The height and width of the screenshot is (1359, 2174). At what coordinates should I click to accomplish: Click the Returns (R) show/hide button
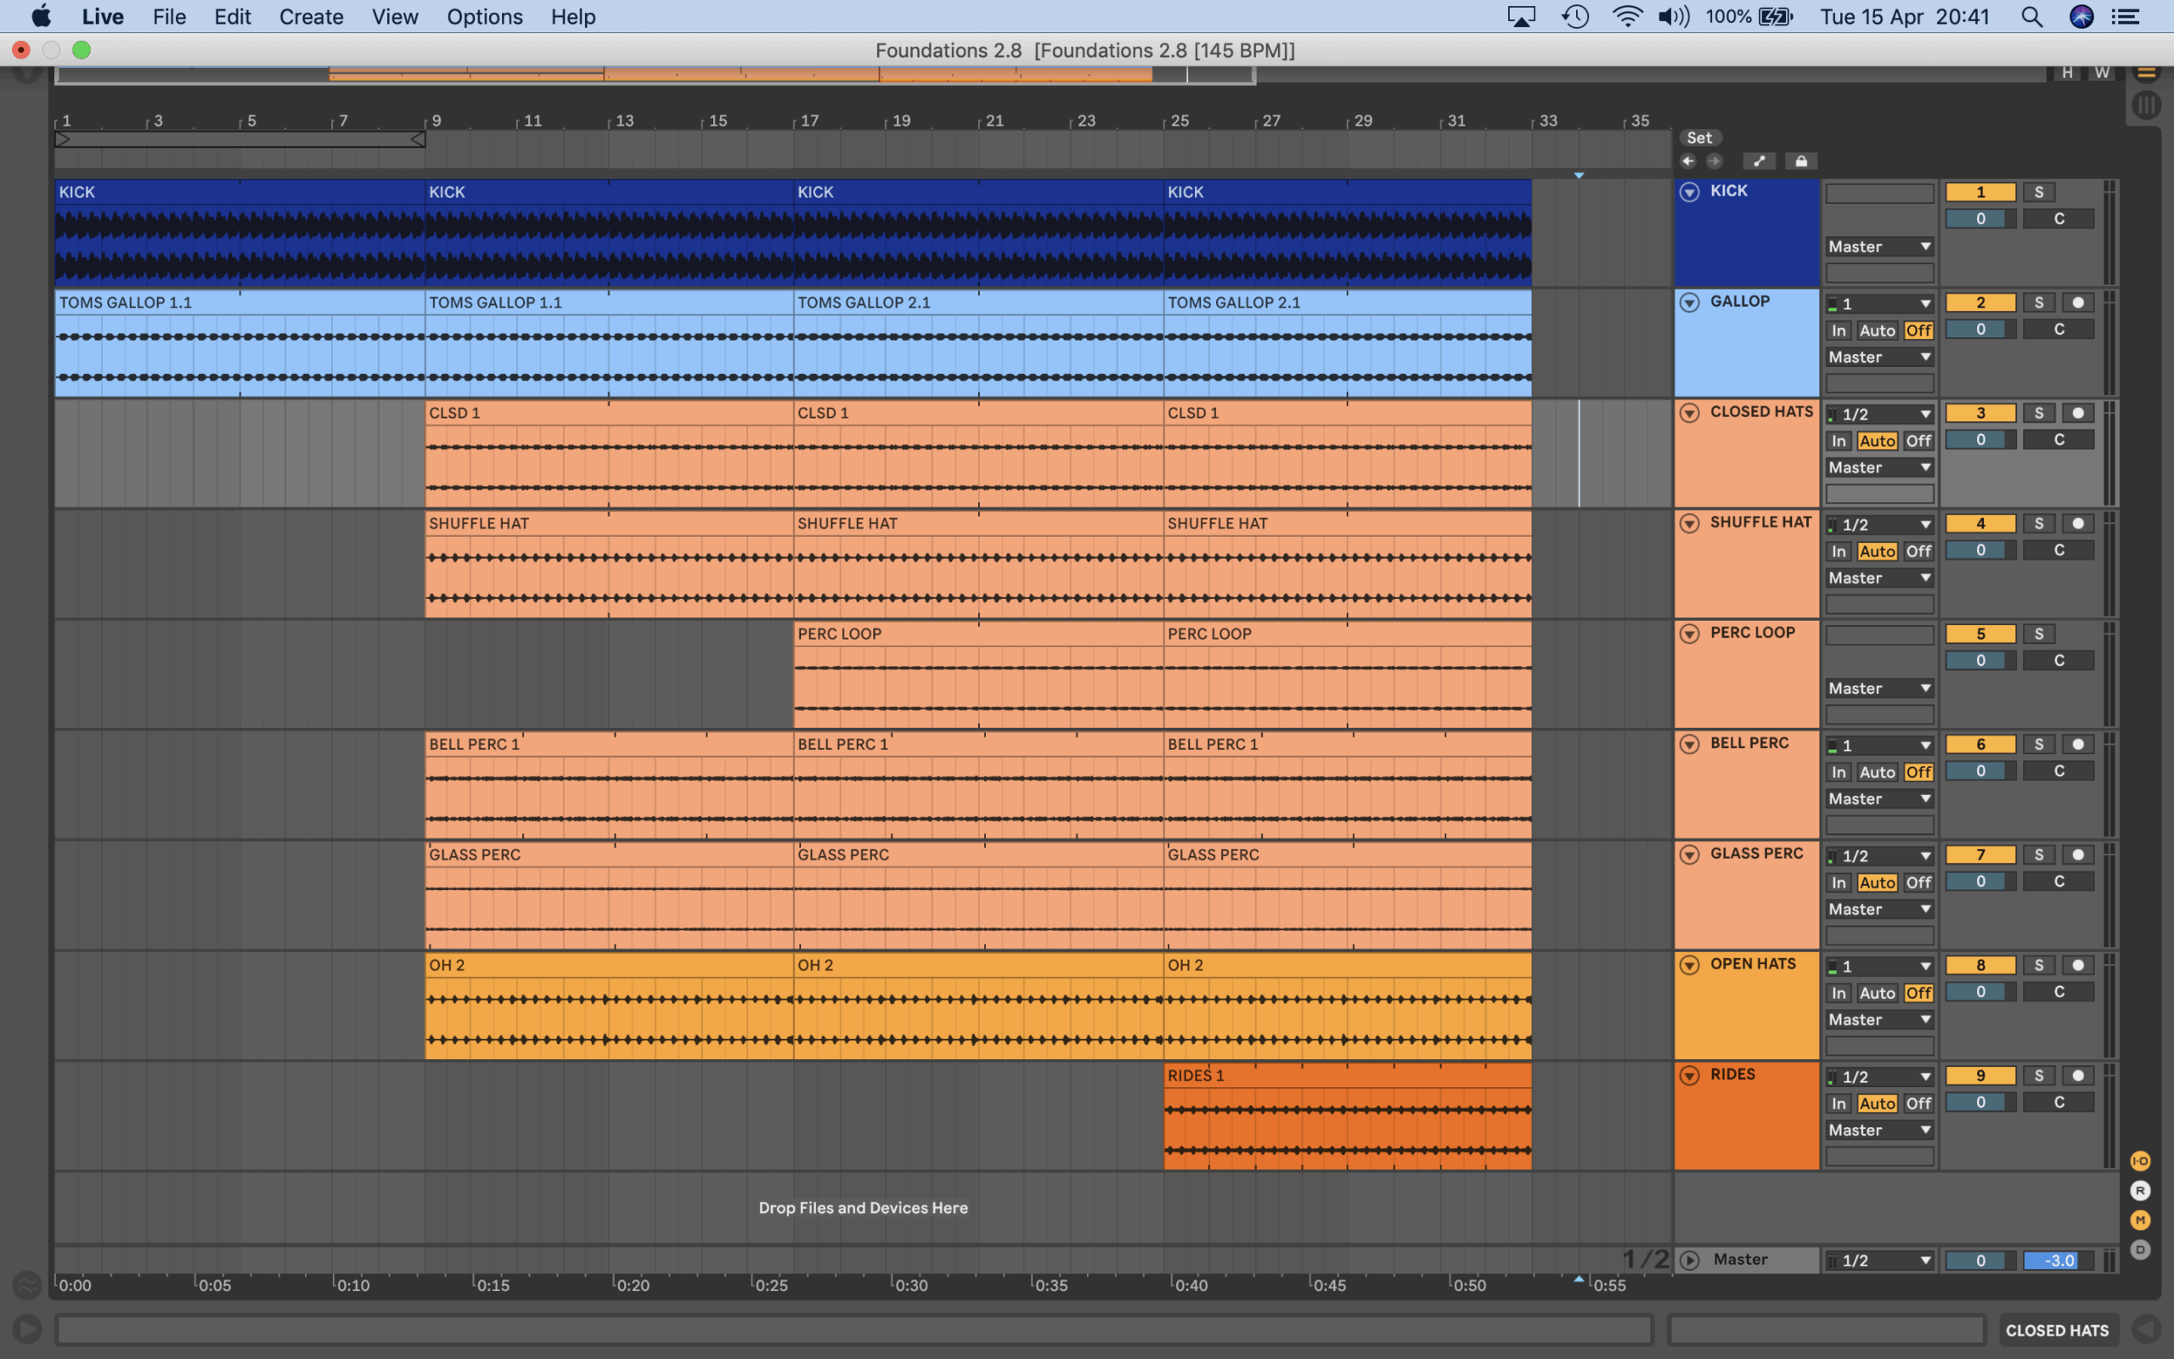(x=2140, y=1191)
